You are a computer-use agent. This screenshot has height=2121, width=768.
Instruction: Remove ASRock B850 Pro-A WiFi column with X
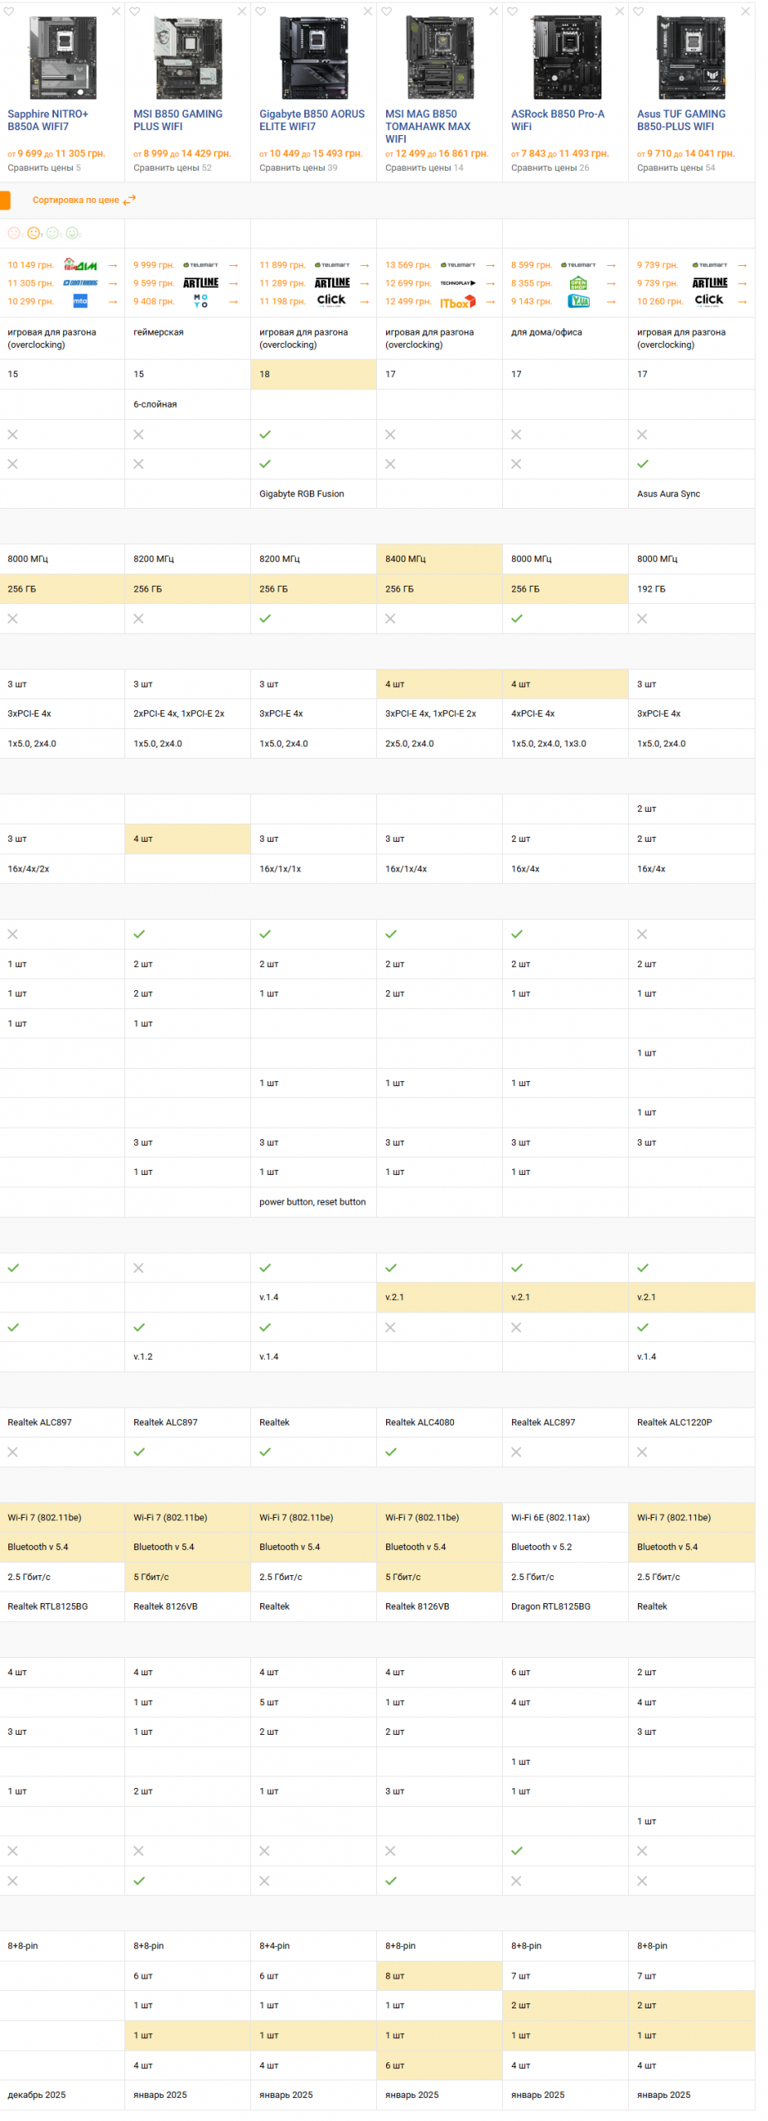(620, 12)
